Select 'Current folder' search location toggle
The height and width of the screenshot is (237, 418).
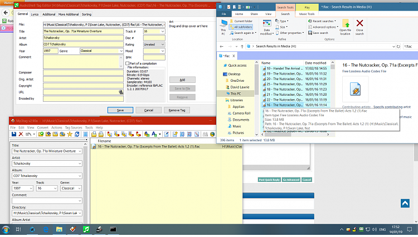(241, 21)
